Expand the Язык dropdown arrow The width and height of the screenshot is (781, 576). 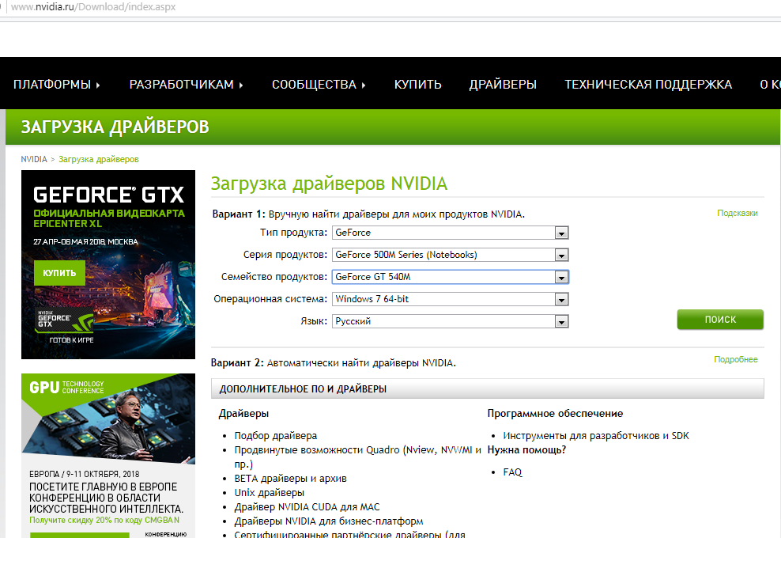point(561,322)
